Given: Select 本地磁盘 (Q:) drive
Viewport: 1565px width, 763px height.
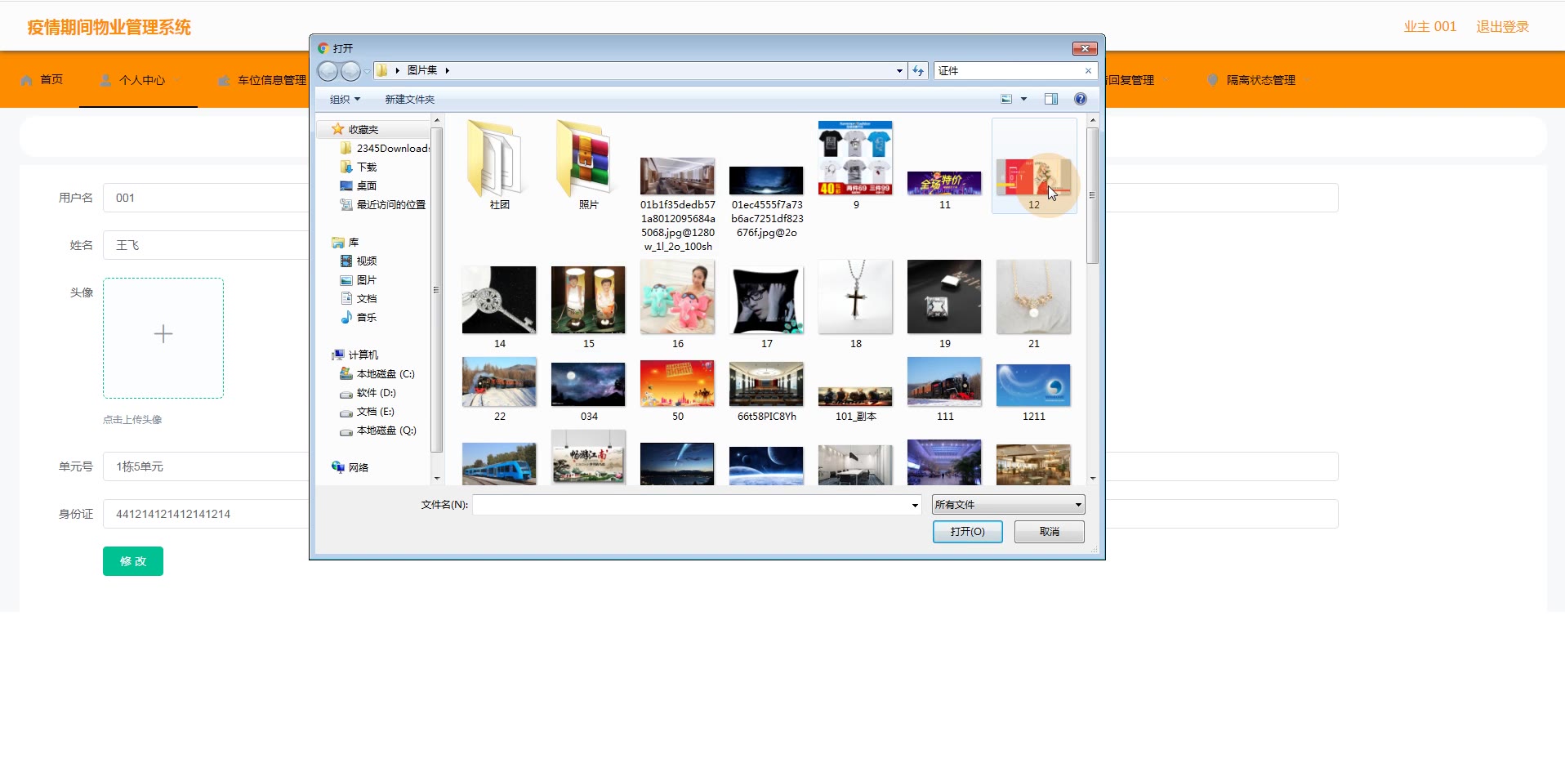Looking at the screenshot, I should 378,430.
